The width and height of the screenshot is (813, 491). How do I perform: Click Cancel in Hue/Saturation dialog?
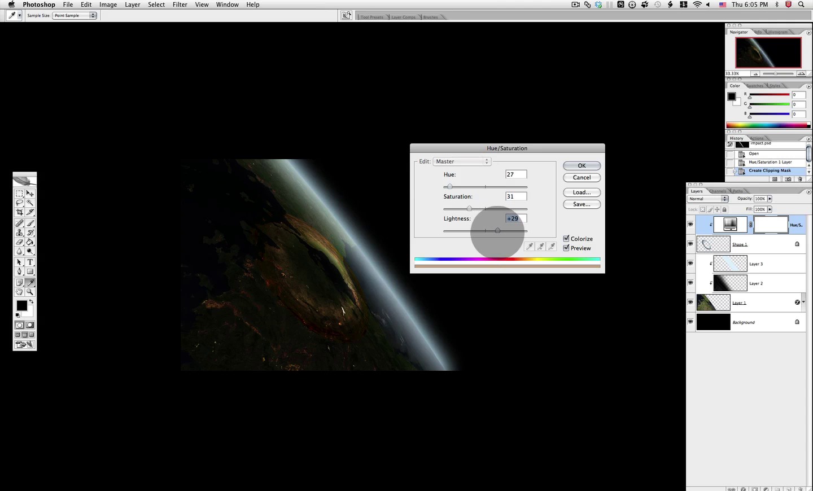pyautogui.click(x=582, y=178)
